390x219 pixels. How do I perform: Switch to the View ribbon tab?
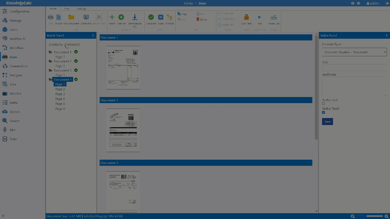tap(67, 9)
